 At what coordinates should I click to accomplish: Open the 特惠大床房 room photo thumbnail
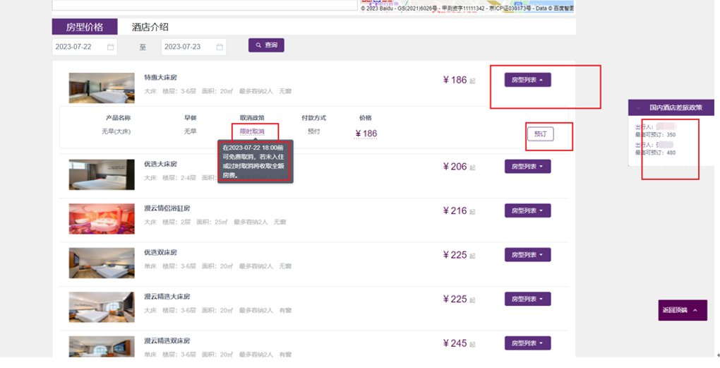coord(102,88)
